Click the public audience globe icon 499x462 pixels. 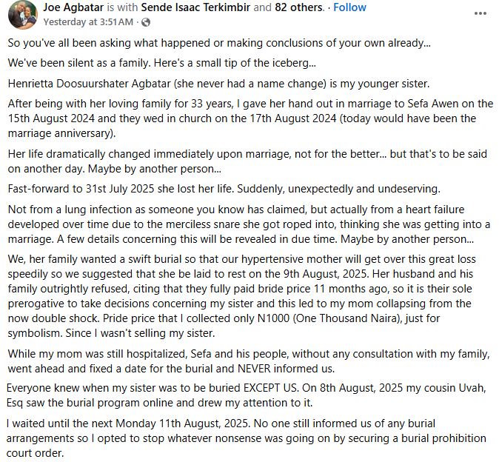[120, 21]
